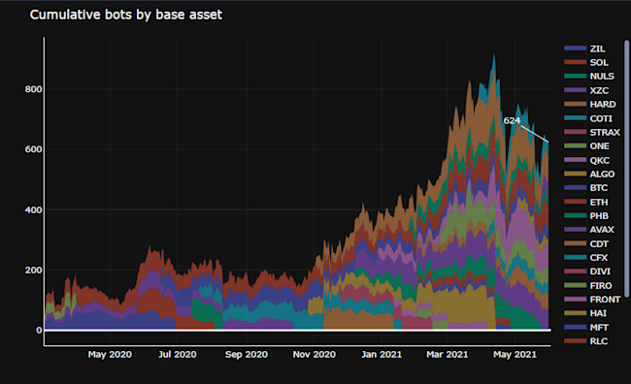The width and height of the screenshot is (631, 384).
Task: Hide the ONE series in legend
Action: (x=586, y=146)
